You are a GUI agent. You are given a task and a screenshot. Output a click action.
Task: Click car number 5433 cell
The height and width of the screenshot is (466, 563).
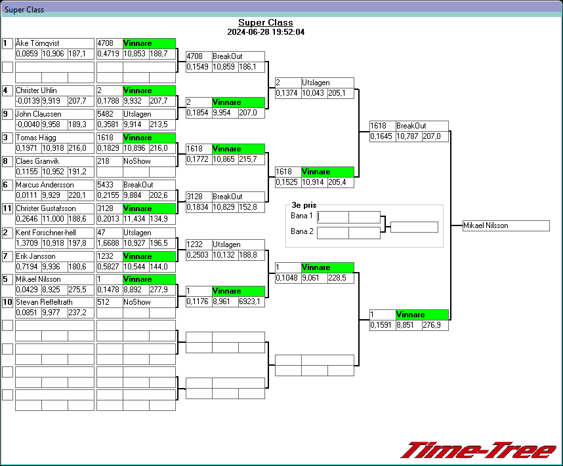point(110,185)
